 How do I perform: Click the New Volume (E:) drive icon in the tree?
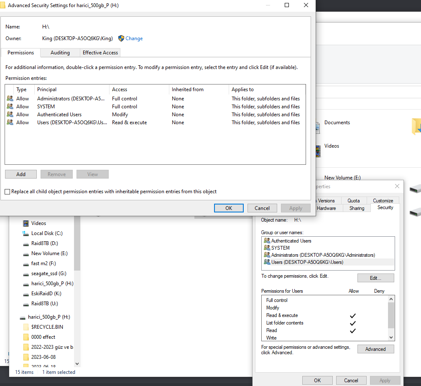26,254
